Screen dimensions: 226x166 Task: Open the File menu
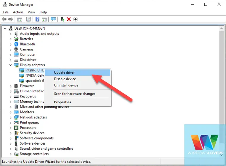6,12
